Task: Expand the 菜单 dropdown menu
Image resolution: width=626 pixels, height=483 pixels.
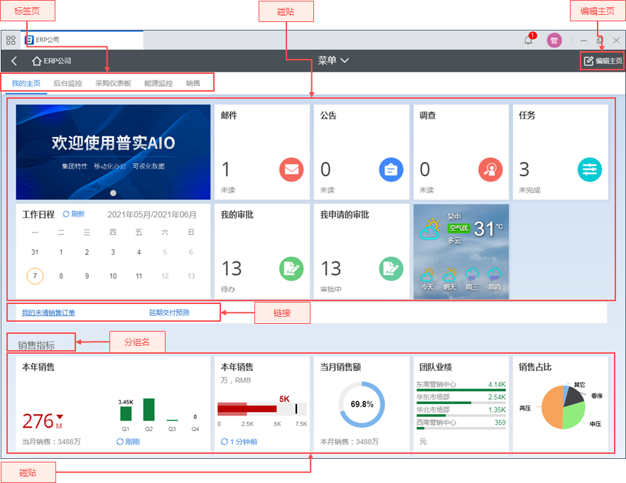Action: click(333, 61)
